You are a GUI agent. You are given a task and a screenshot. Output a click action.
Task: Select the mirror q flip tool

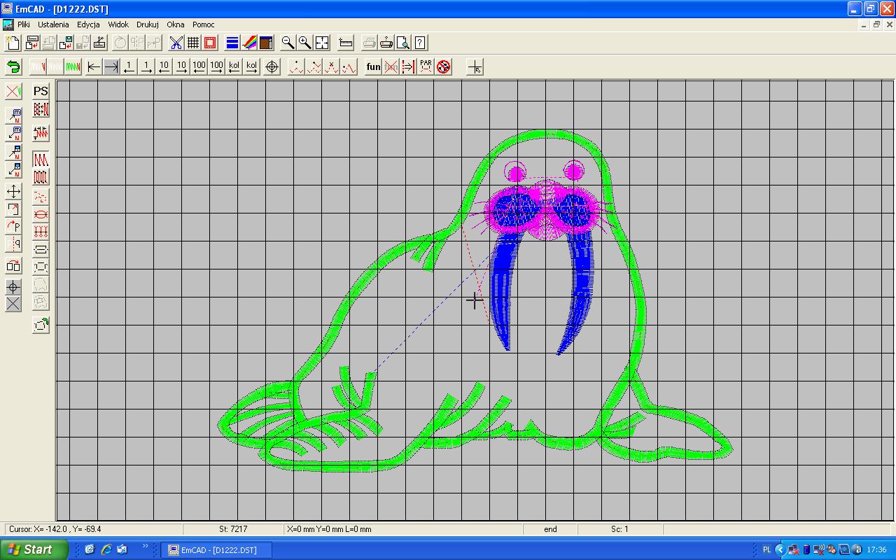tap(13, 244)
